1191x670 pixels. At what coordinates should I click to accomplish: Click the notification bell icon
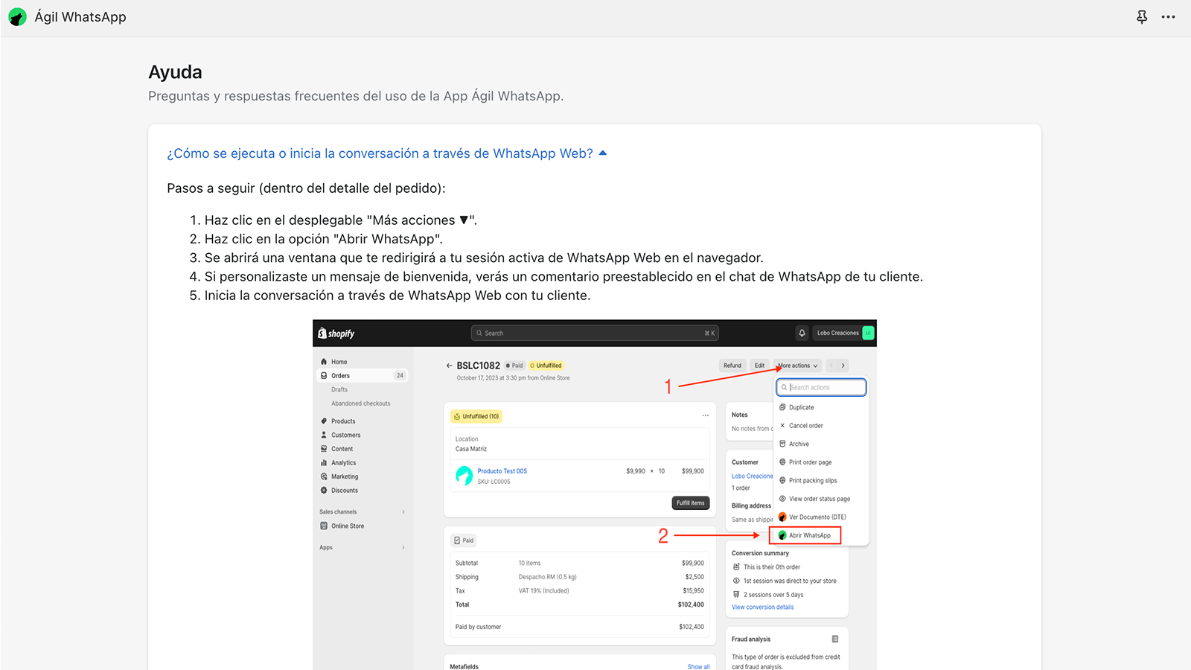[802, 333]
